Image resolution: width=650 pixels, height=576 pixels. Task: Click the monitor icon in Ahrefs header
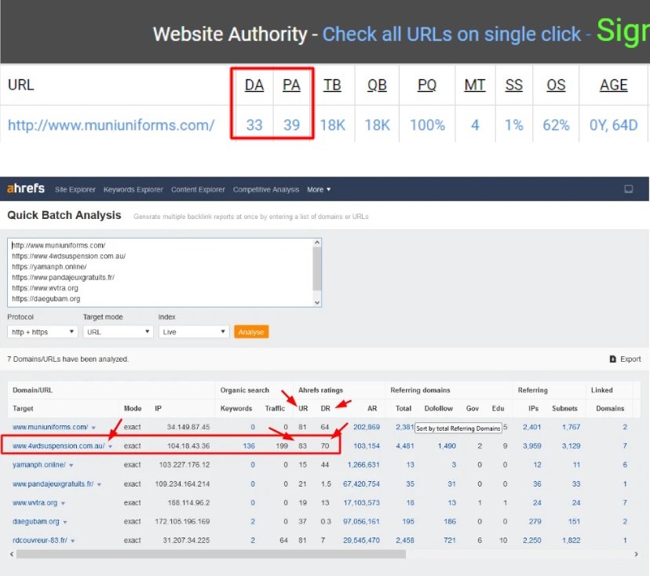(x=628, y=189)
